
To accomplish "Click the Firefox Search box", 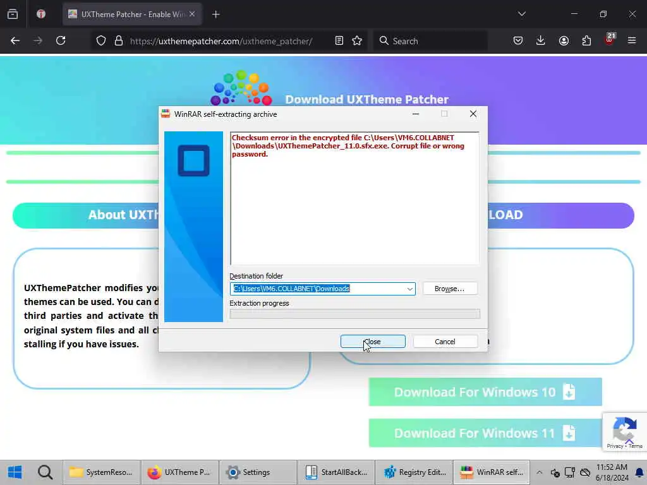I will (x=430, y=41).
